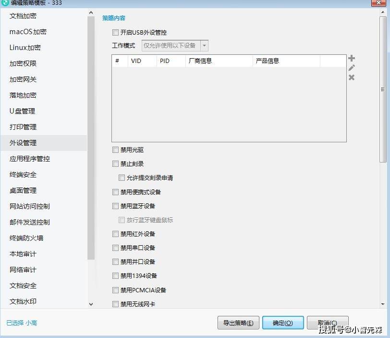Click the X delete device icon

point(352,77)
